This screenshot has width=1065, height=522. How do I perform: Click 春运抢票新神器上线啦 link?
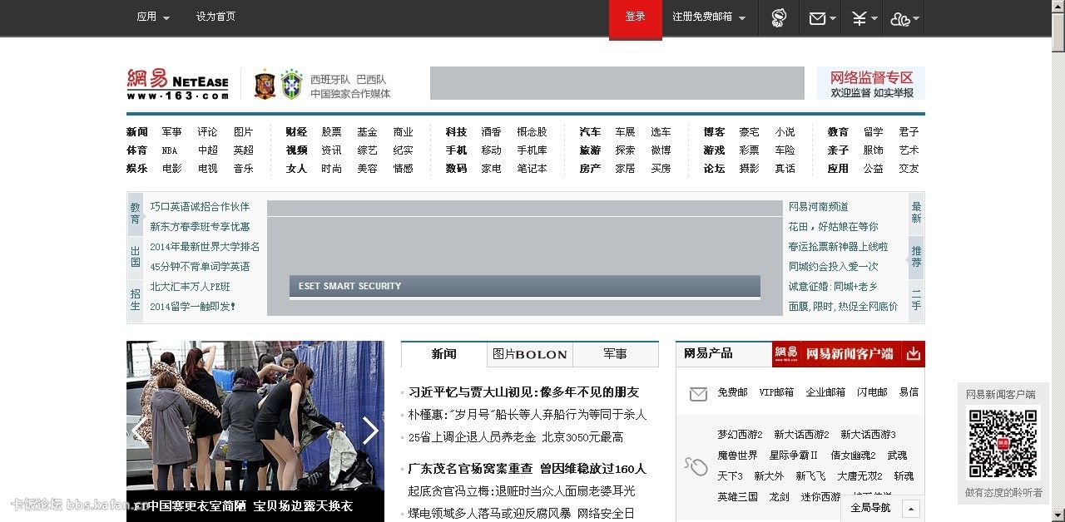pos(839,247)
